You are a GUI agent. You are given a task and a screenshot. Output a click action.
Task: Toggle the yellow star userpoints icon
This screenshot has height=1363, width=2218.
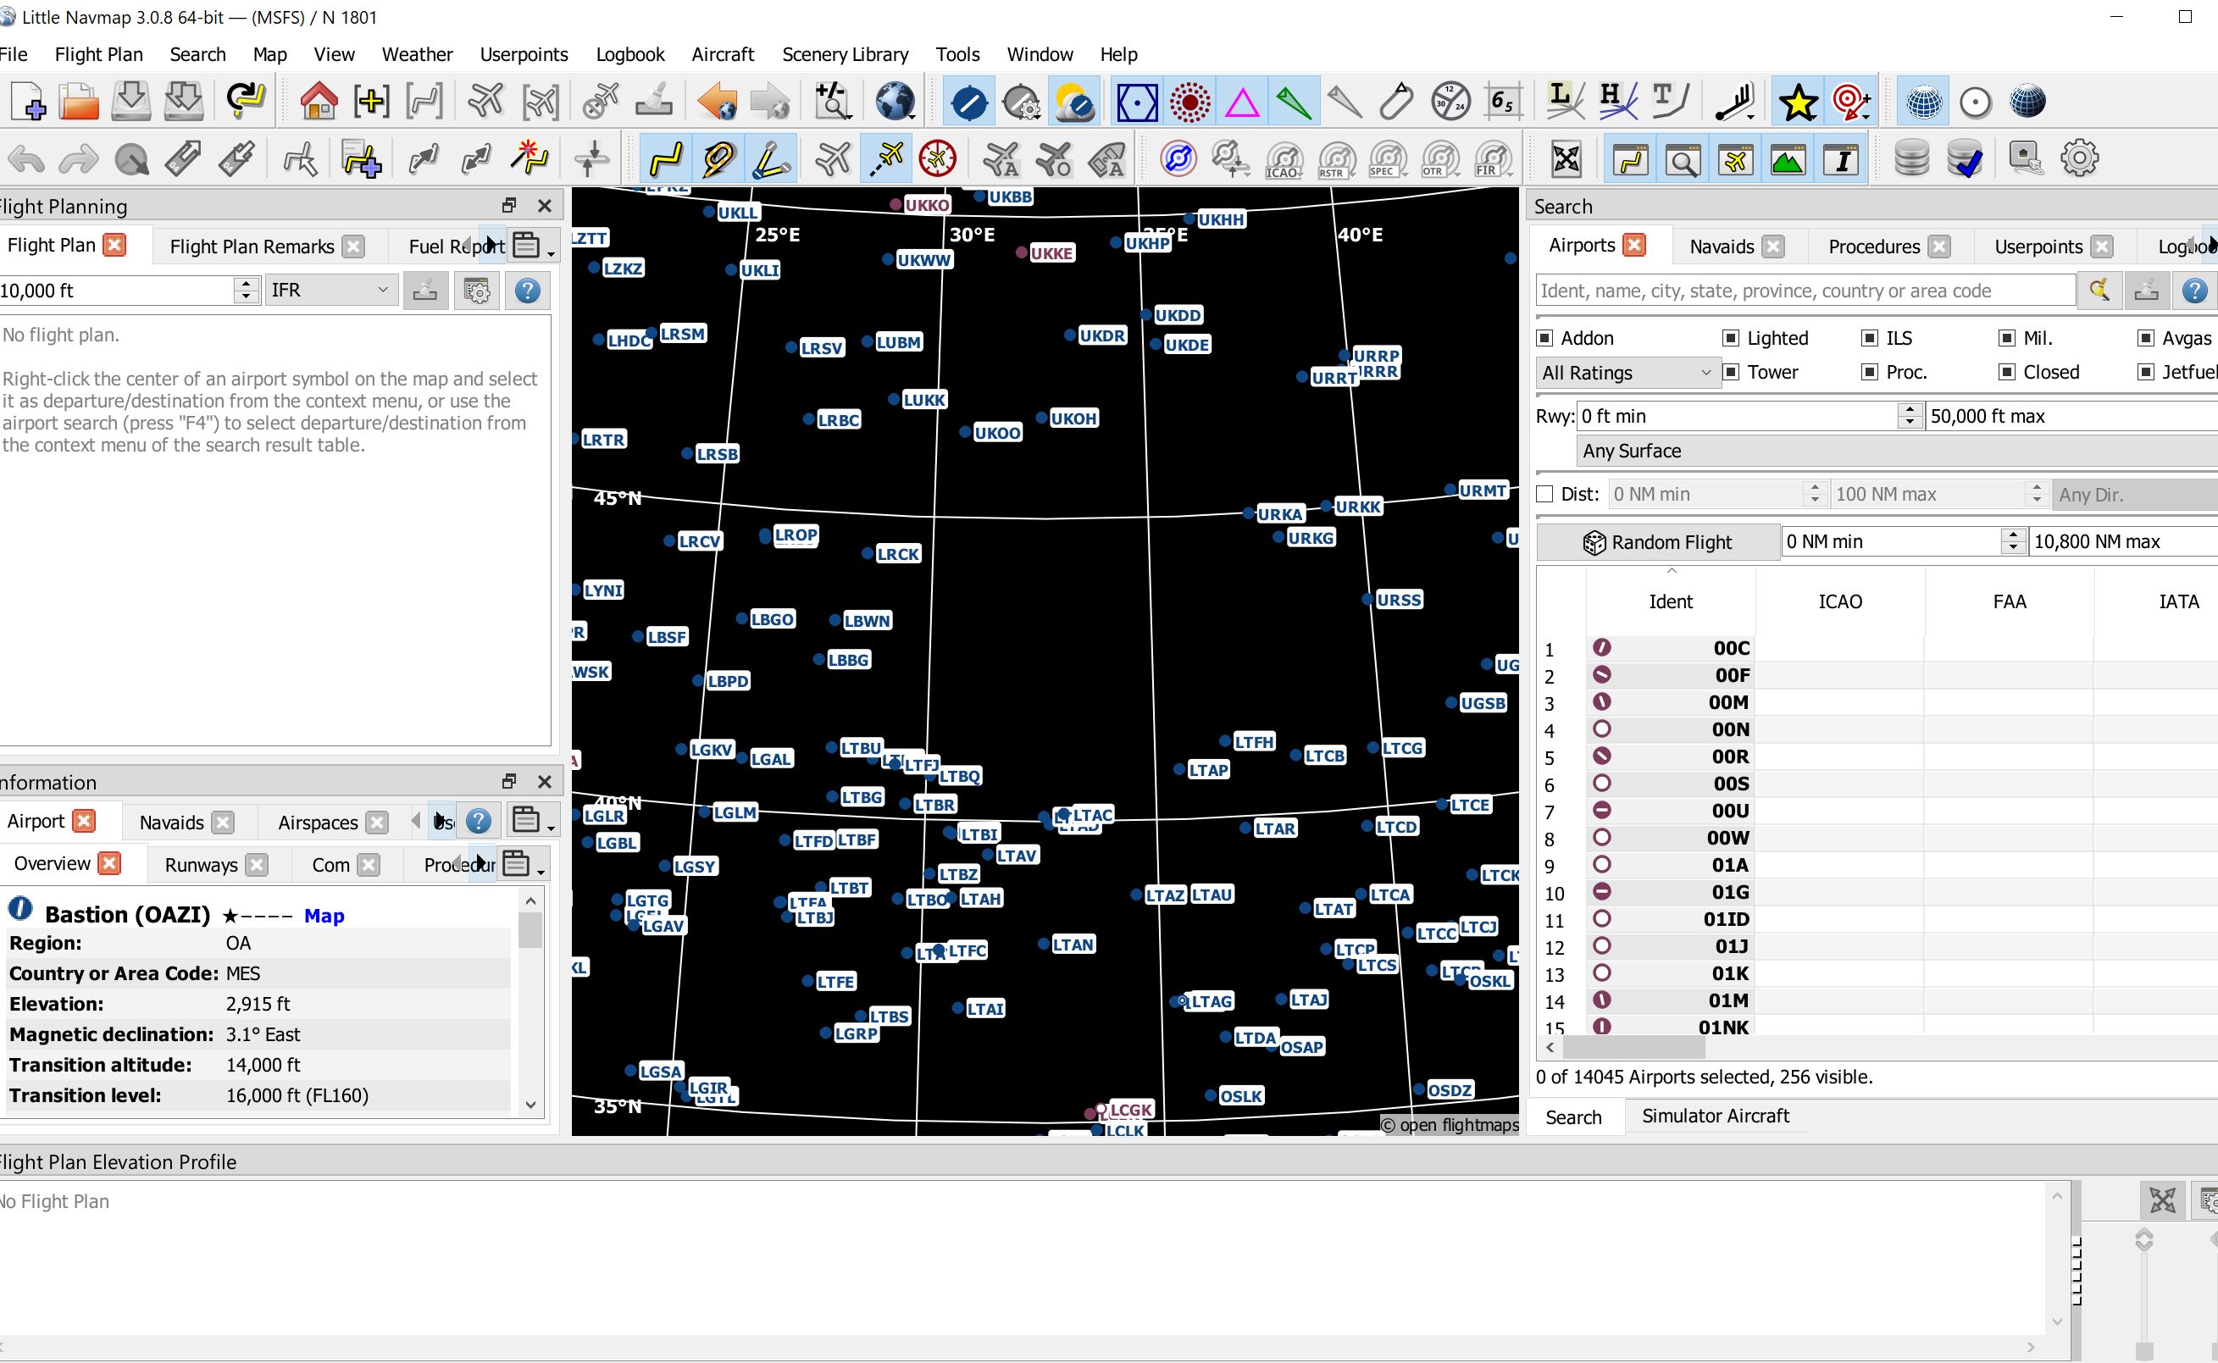1797,102
